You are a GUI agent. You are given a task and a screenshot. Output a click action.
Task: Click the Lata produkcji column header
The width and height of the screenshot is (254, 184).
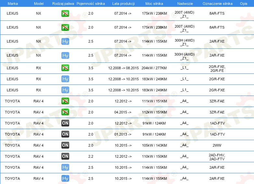(x=123, y=3)
